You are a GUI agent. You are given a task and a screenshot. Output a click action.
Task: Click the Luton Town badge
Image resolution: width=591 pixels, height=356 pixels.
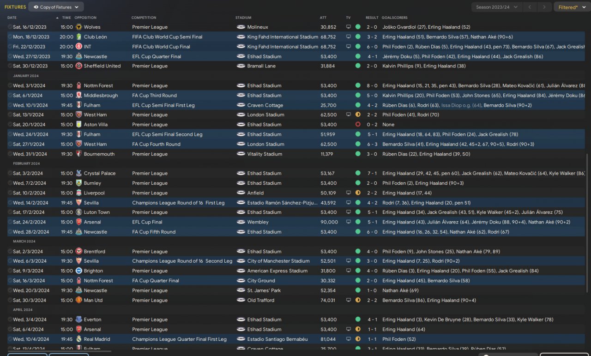(78, 212)
